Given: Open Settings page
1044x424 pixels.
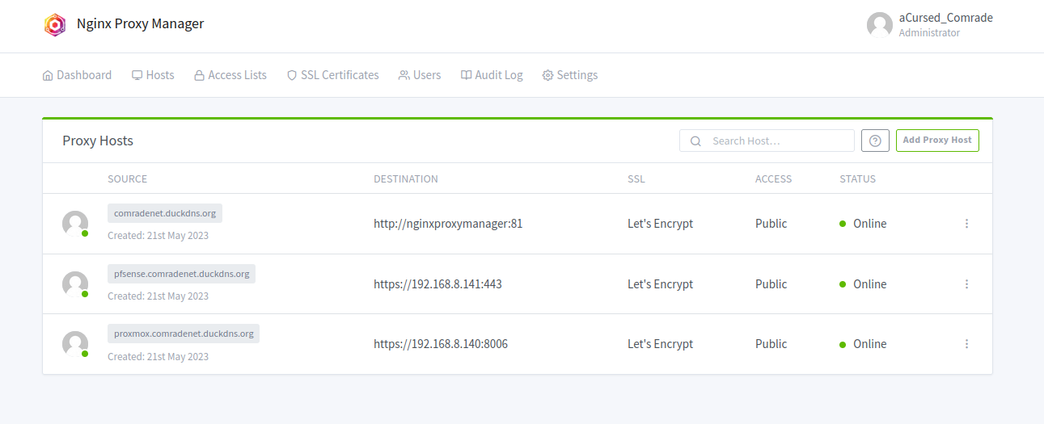Looking at the screenshot, I should 570,75.
